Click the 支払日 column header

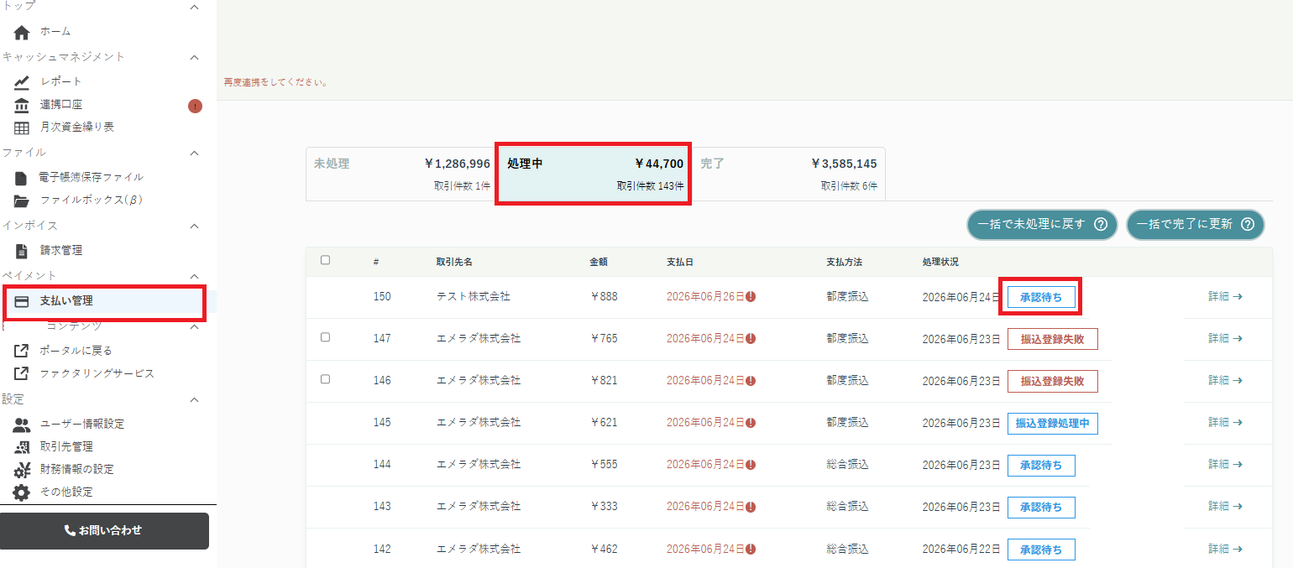pos(680,263)
